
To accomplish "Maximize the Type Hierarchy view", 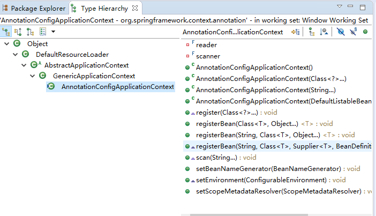I will 363,8.
